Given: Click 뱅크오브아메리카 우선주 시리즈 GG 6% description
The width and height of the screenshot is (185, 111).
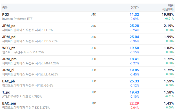Looking at the screenshot, I should (28, 86).
